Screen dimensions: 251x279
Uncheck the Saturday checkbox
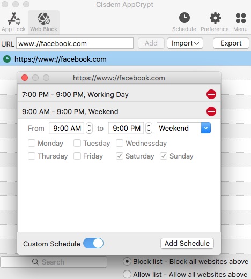click(120, 156)
